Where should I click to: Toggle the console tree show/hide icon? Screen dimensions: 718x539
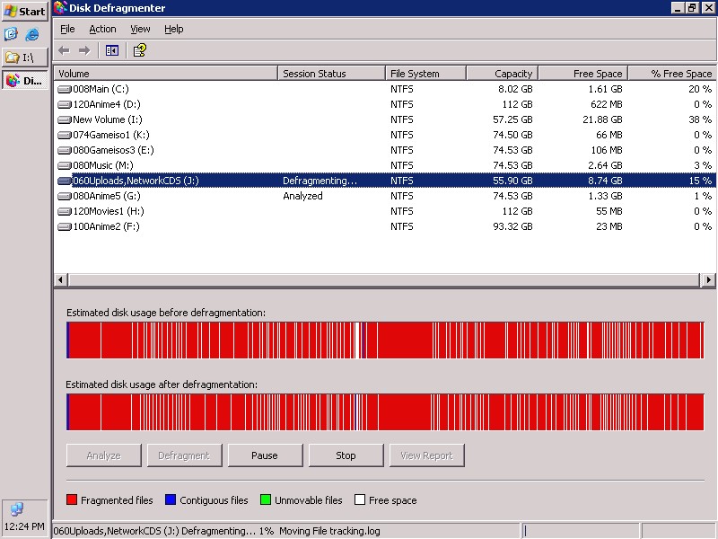112,50
